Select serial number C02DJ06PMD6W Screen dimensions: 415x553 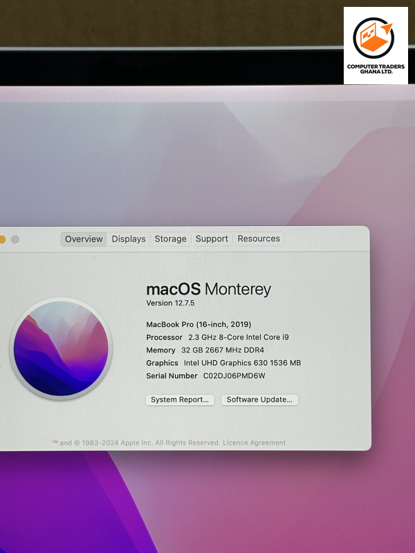click(x=234, y=376)
